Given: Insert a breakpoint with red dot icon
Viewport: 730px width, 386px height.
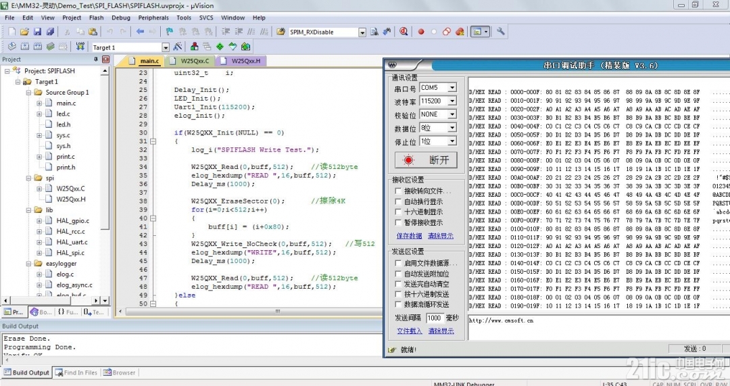Looking at the screenshot, I should pos(421,32).
